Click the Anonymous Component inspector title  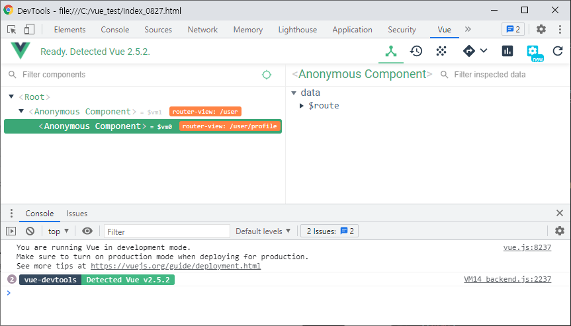click(x=363, y=74)
